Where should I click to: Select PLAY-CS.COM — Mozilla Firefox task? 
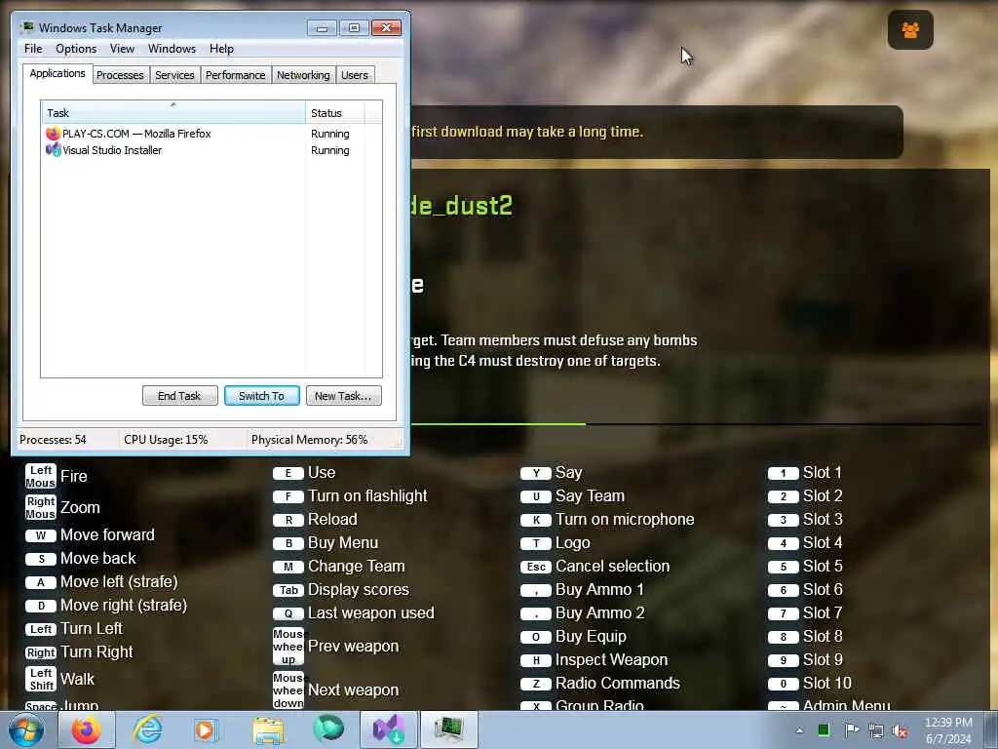[x=211, y=134]
